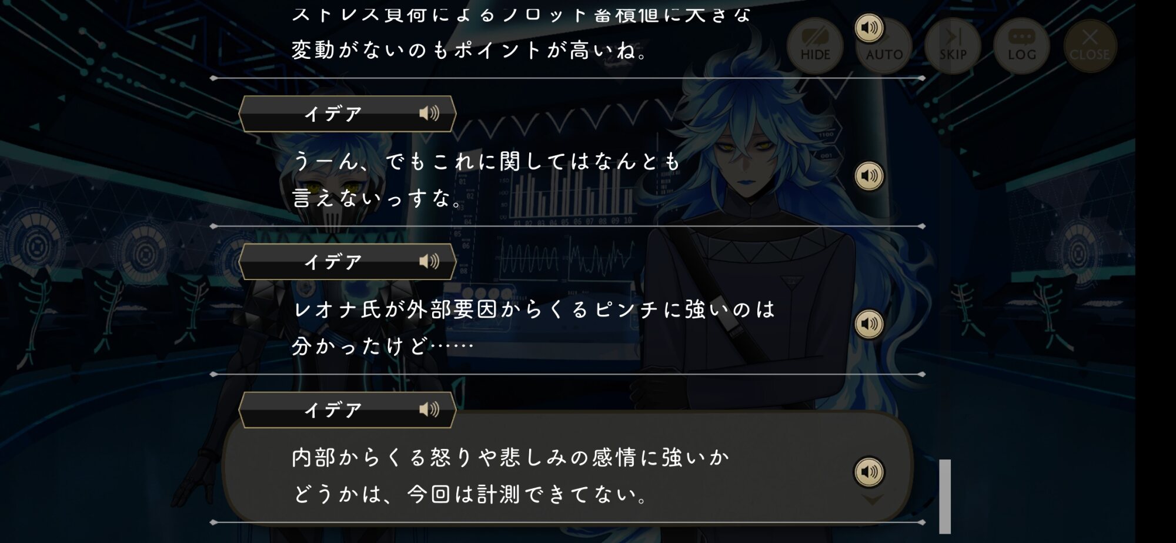Open the LOG button
The image size is (1176, 543).
1021,45
